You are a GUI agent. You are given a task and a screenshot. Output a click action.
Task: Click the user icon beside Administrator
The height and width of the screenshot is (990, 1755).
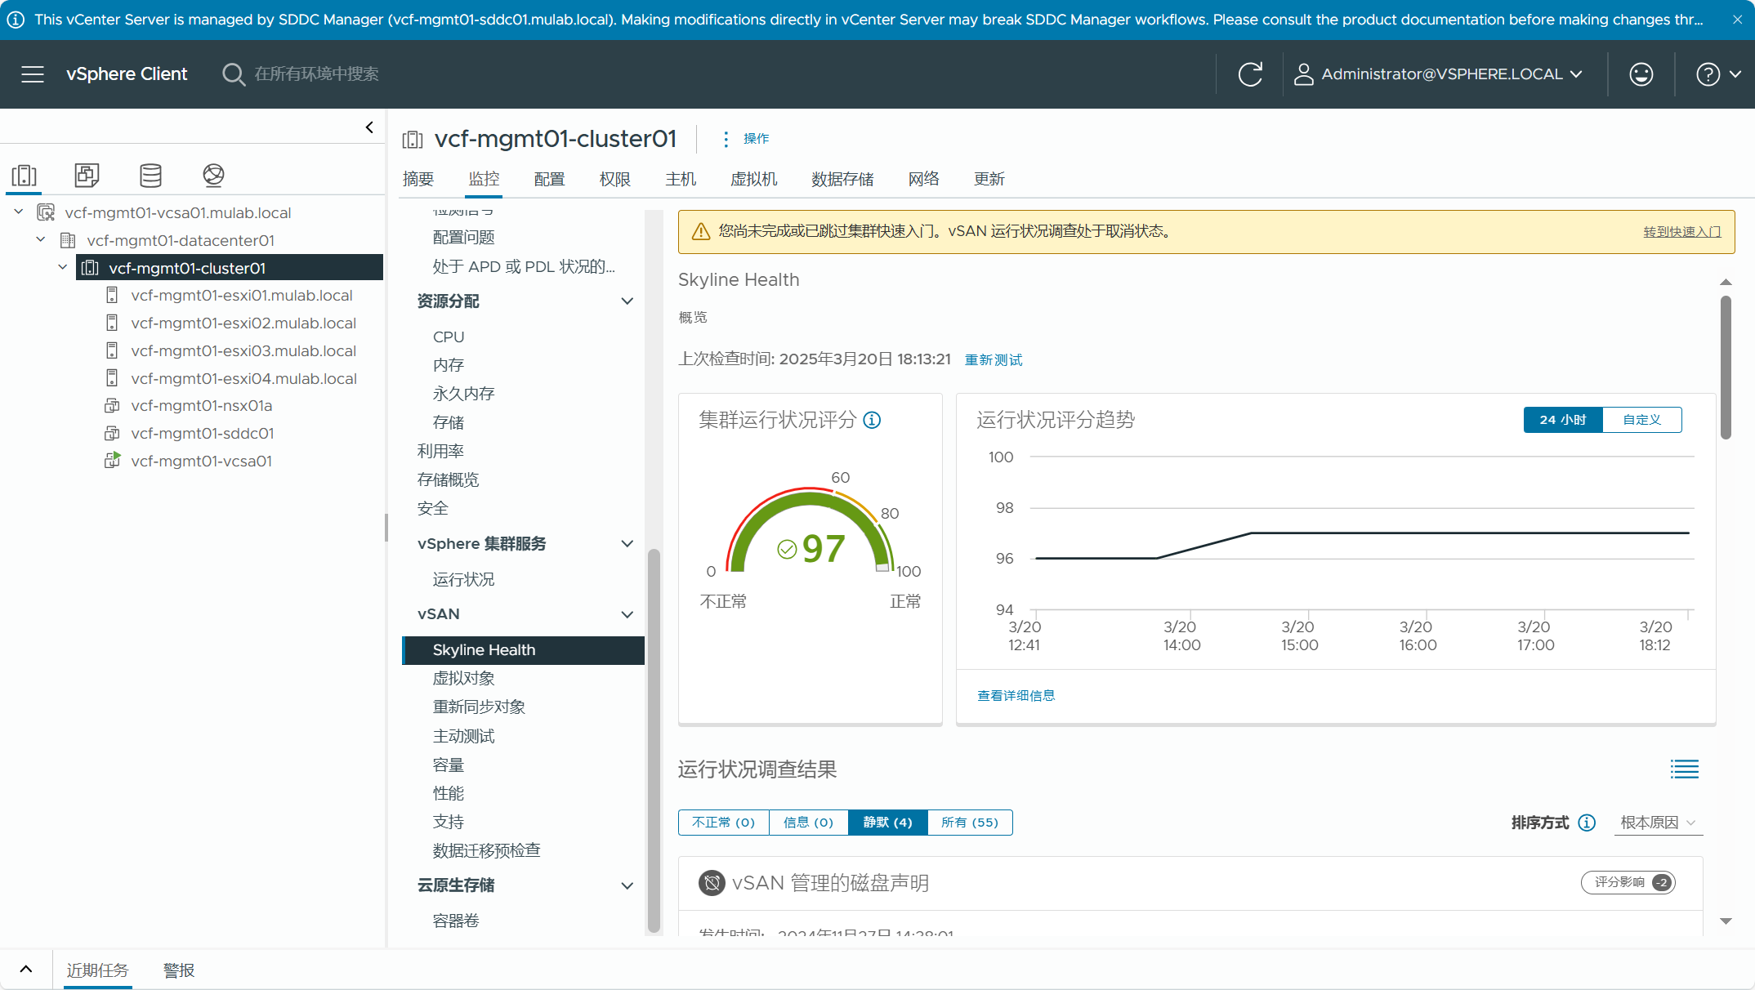(x=1303, y=74)
